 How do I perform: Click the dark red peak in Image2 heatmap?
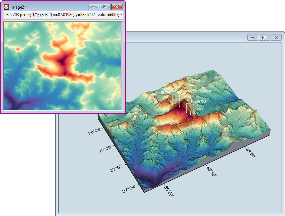pyautogui.click(x=62, y=62)
